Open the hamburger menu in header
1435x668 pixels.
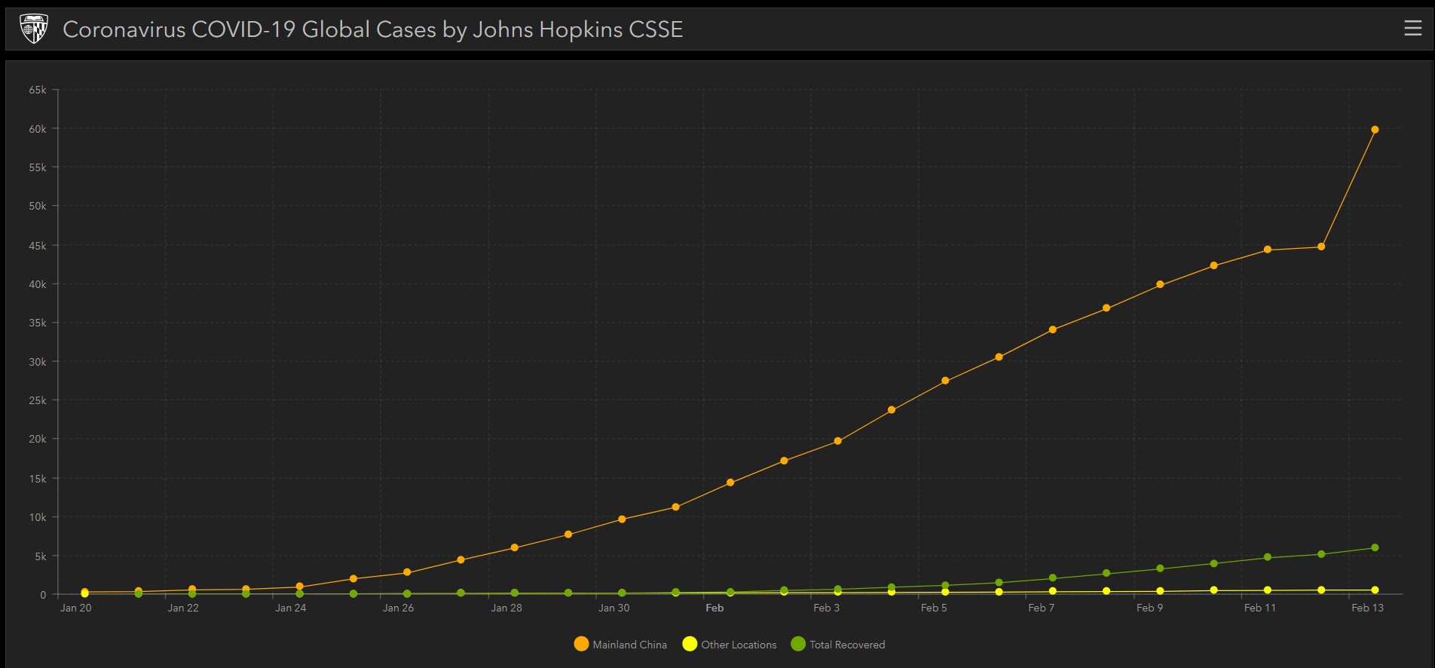tap(1412, 29)
